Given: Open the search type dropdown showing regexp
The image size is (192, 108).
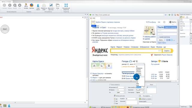Looking at the screenshot, I should tap(144, 92).
